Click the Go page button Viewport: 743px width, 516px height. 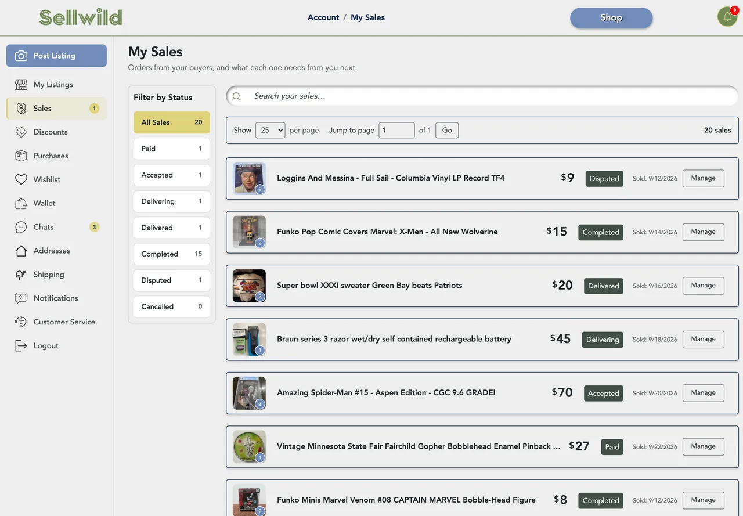tap(447, 130)
